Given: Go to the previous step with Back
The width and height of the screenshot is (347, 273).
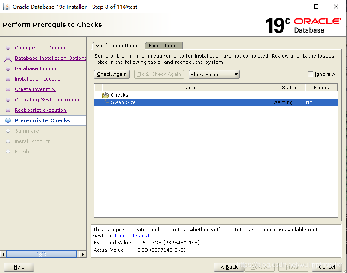Looking at the screenshot, I should click(228, 267).
